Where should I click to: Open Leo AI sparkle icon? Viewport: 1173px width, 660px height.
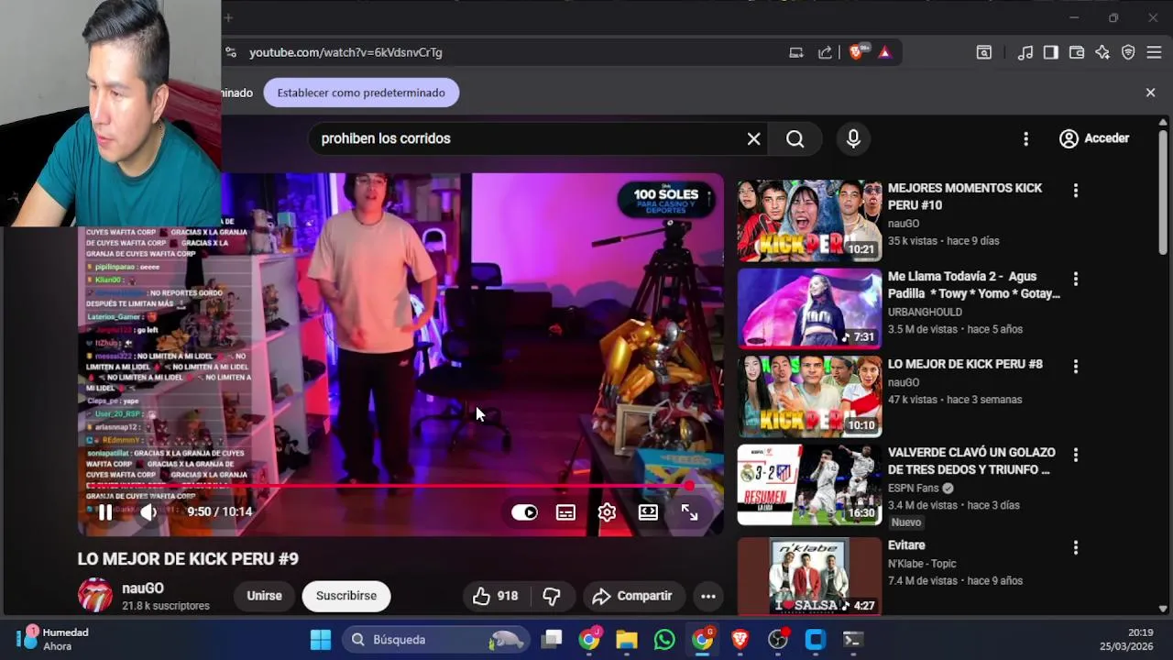[1102, 52]
